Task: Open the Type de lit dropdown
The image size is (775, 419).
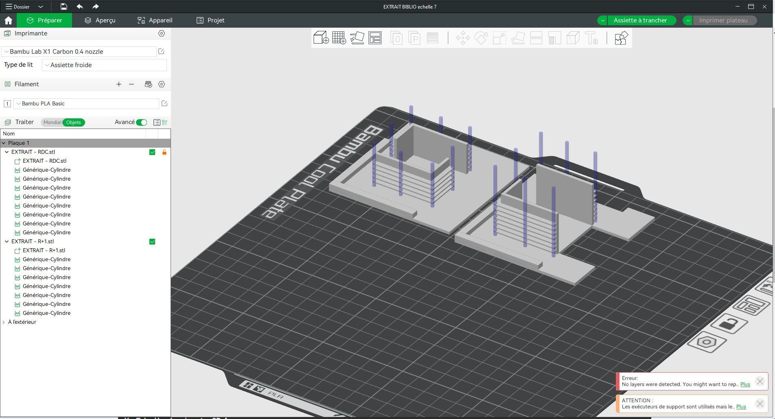Action: pos(104,65)
